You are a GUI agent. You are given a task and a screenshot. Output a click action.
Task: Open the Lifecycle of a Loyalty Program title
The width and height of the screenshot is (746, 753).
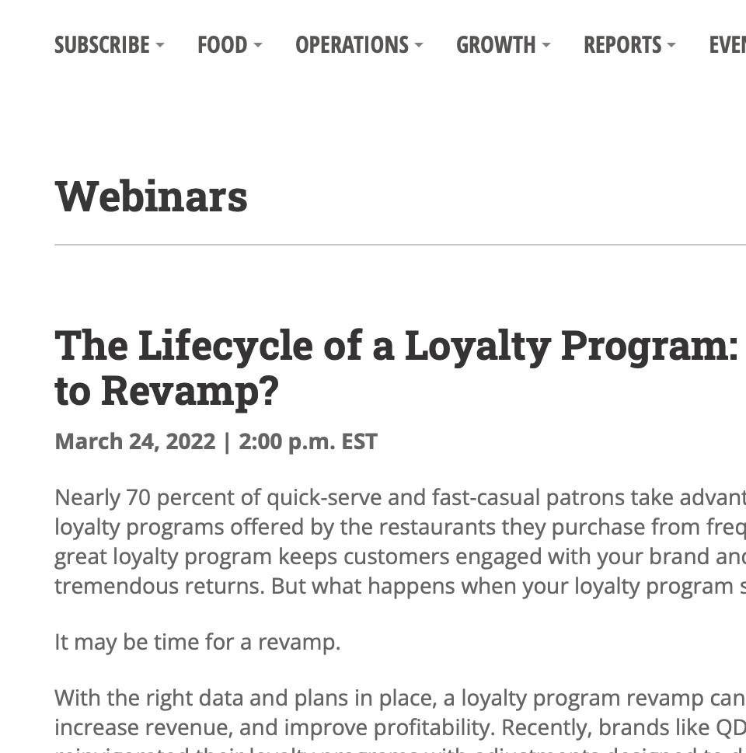(400, 368)
